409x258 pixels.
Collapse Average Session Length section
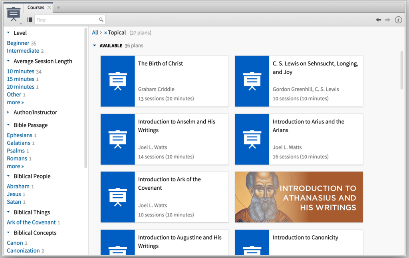8,61
